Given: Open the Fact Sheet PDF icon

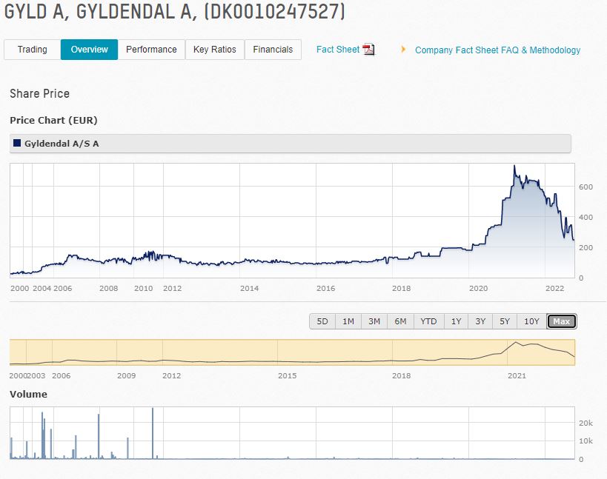Looking at the screenshot, I should (x=369, y=50).
